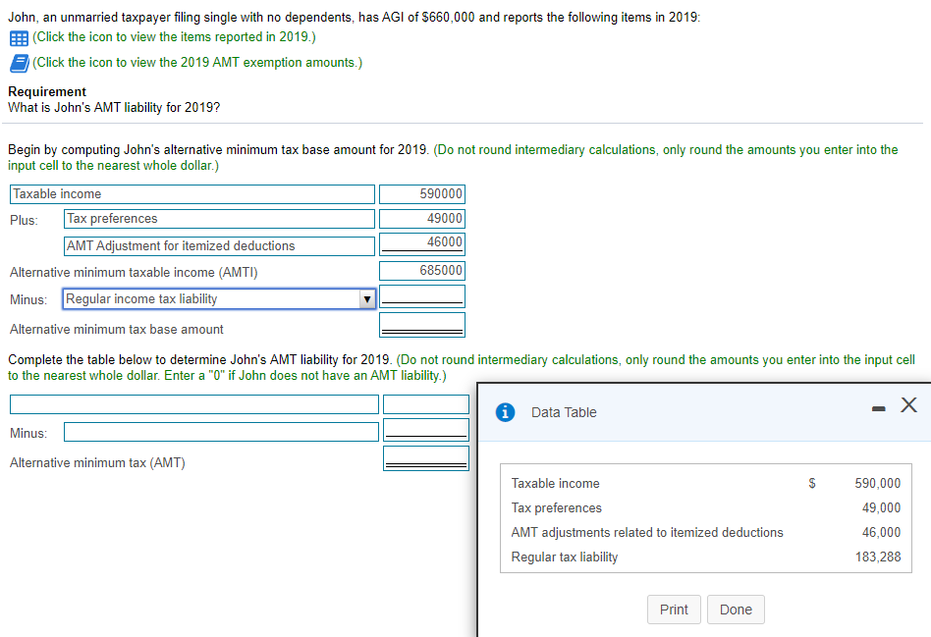
Task: Select the 590,000 taxable income value in Data Table
Action: tap(878, 483)
